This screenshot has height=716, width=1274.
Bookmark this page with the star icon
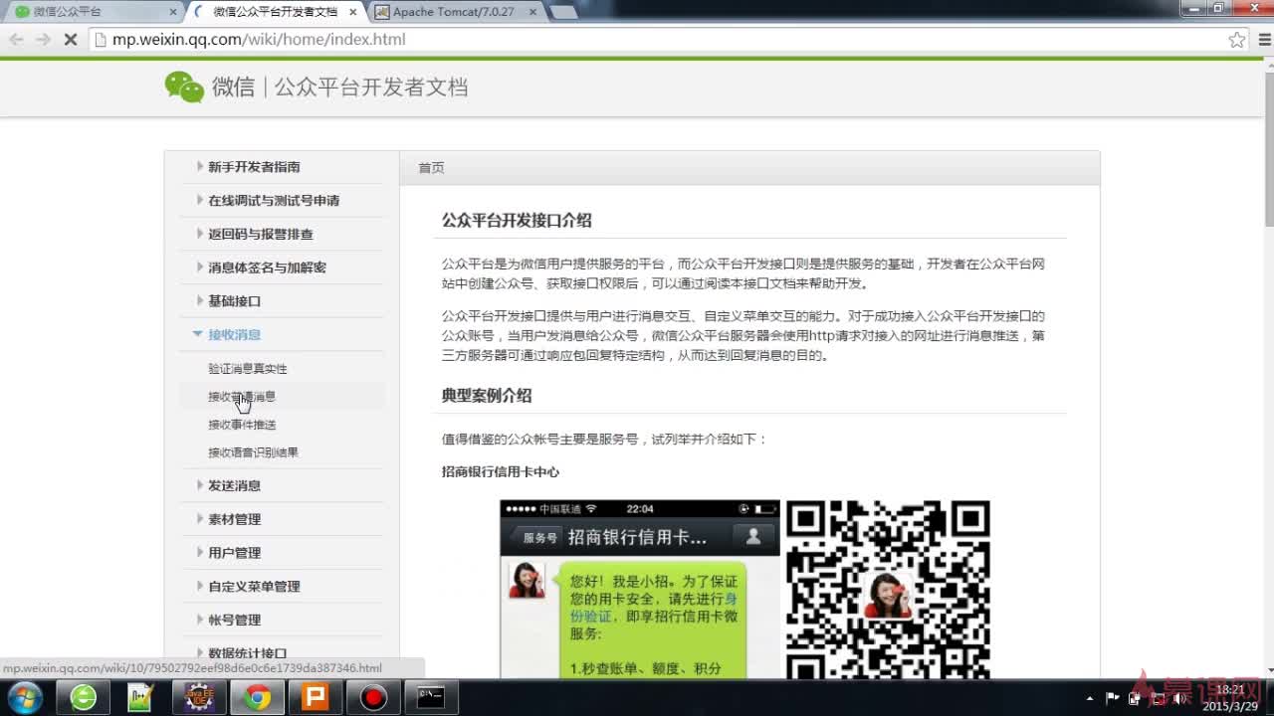[1236, 40]
